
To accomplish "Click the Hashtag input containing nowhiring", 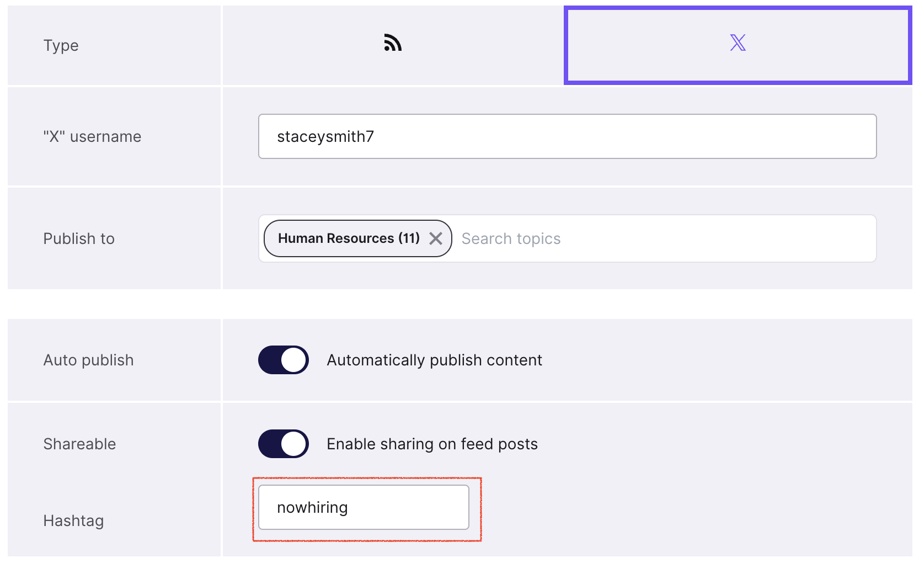I will click(x=364, y=507).
